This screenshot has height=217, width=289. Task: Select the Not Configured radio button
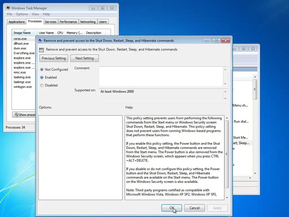(x=42, y=70)
